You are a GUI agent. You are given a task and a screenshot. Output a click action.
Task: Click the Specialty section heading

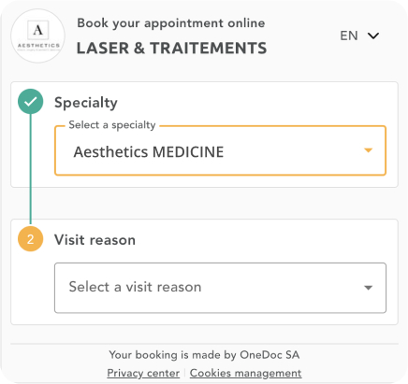[86, 103]
